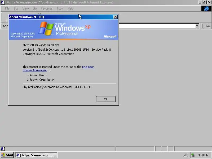The width and height of the screenshot is (212, 159).
Task: Open the Start menu
Action: click(7, 155)
